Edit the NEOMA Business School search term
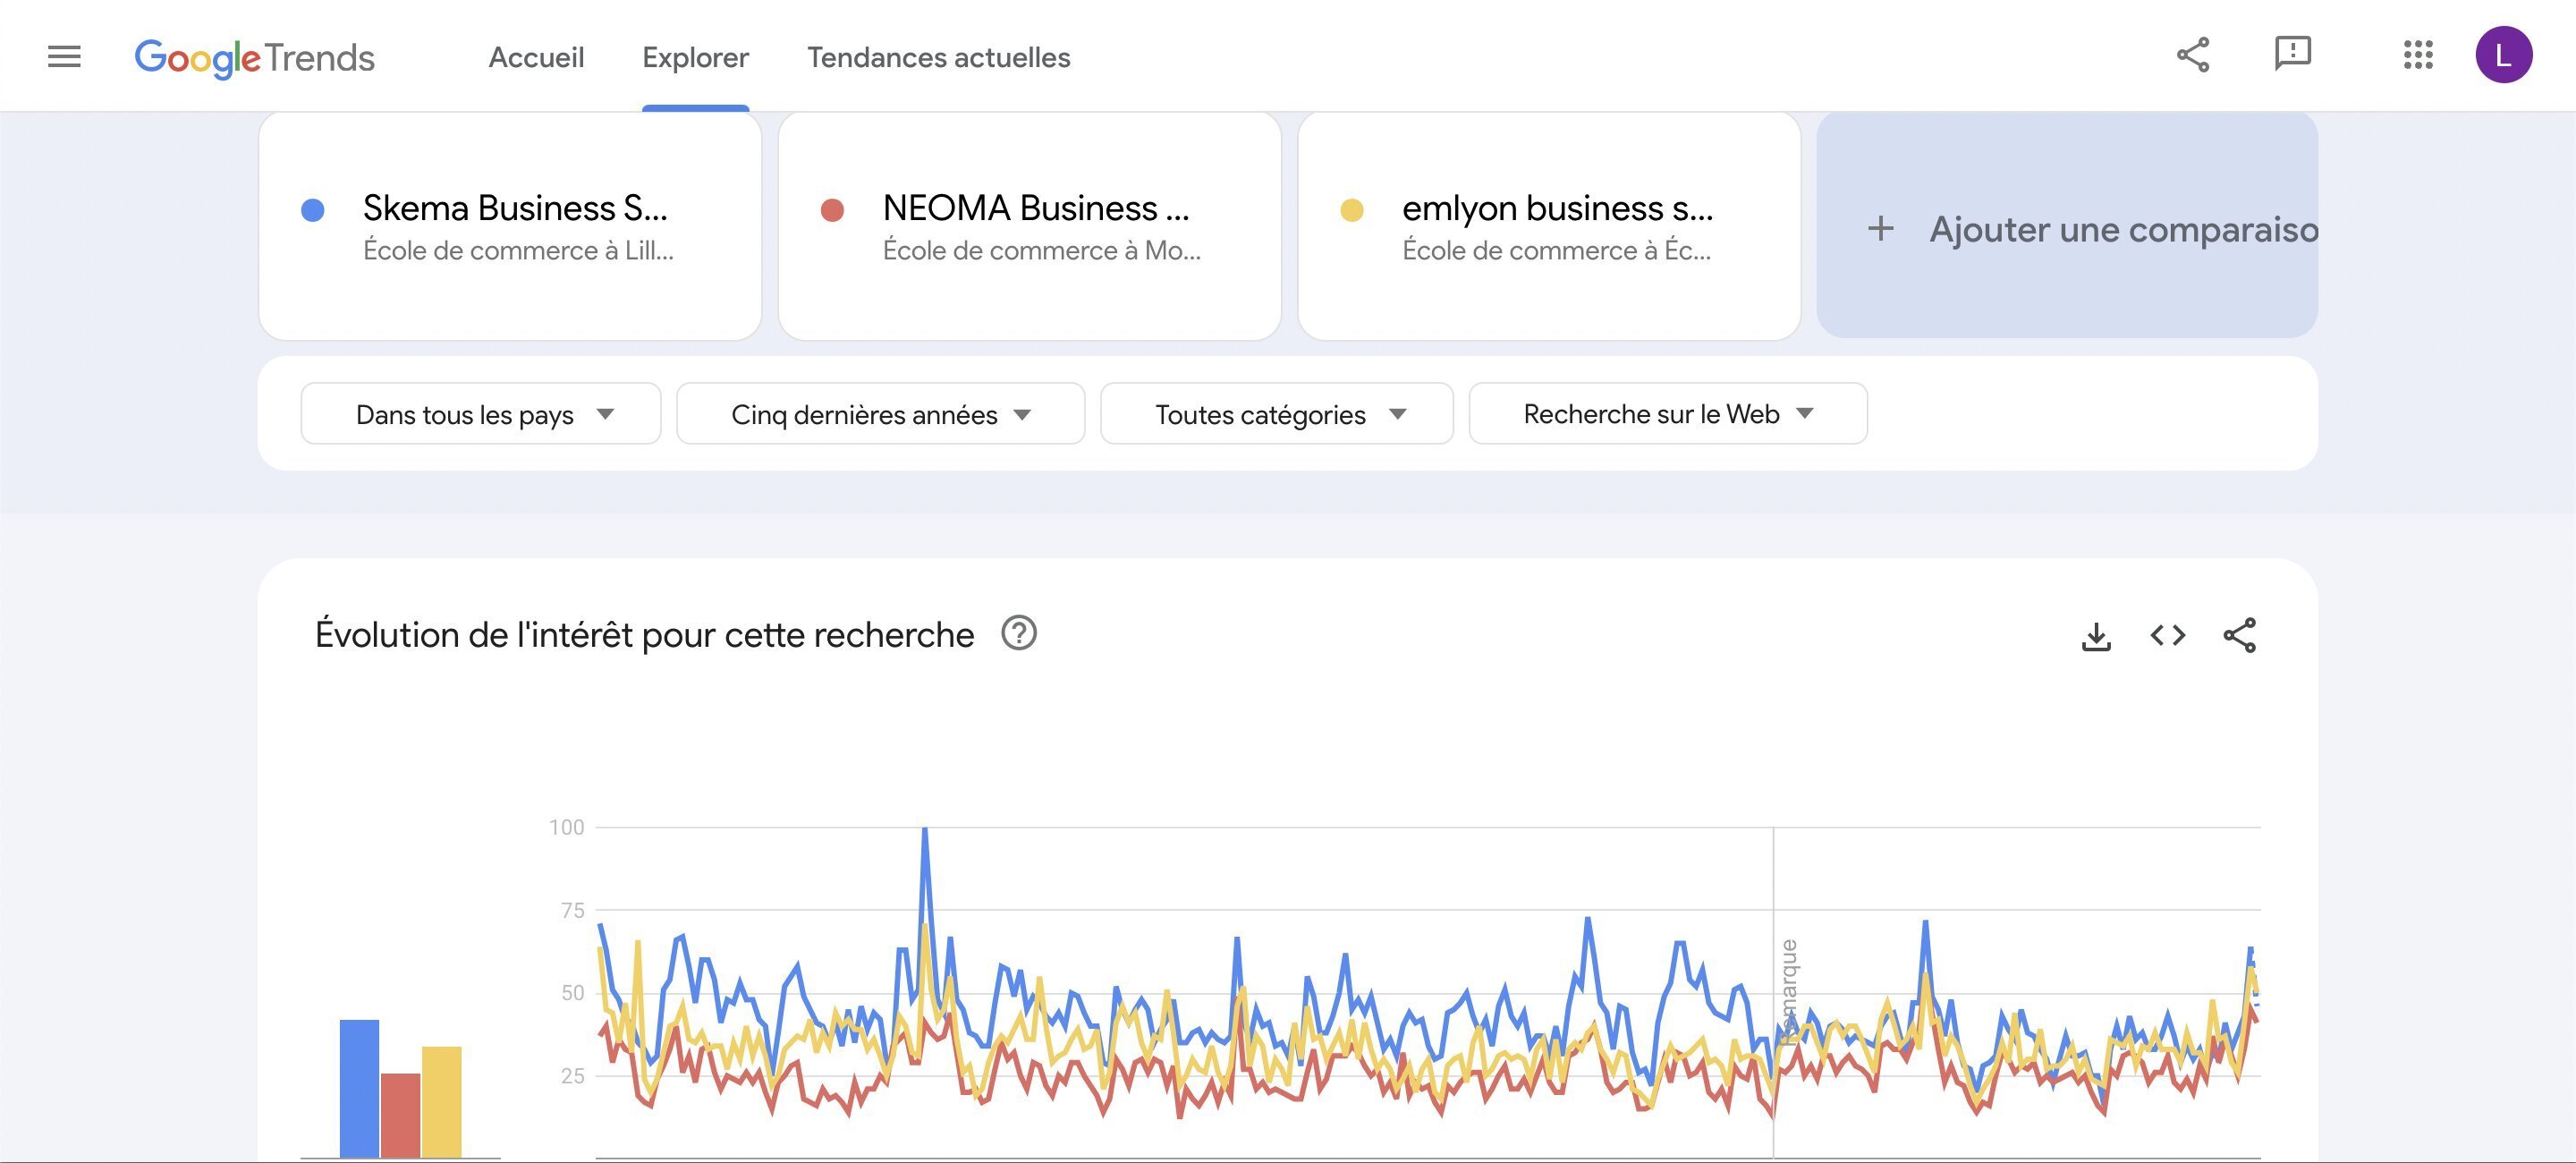2576x1163 pixels. [x=1030, y=226]
